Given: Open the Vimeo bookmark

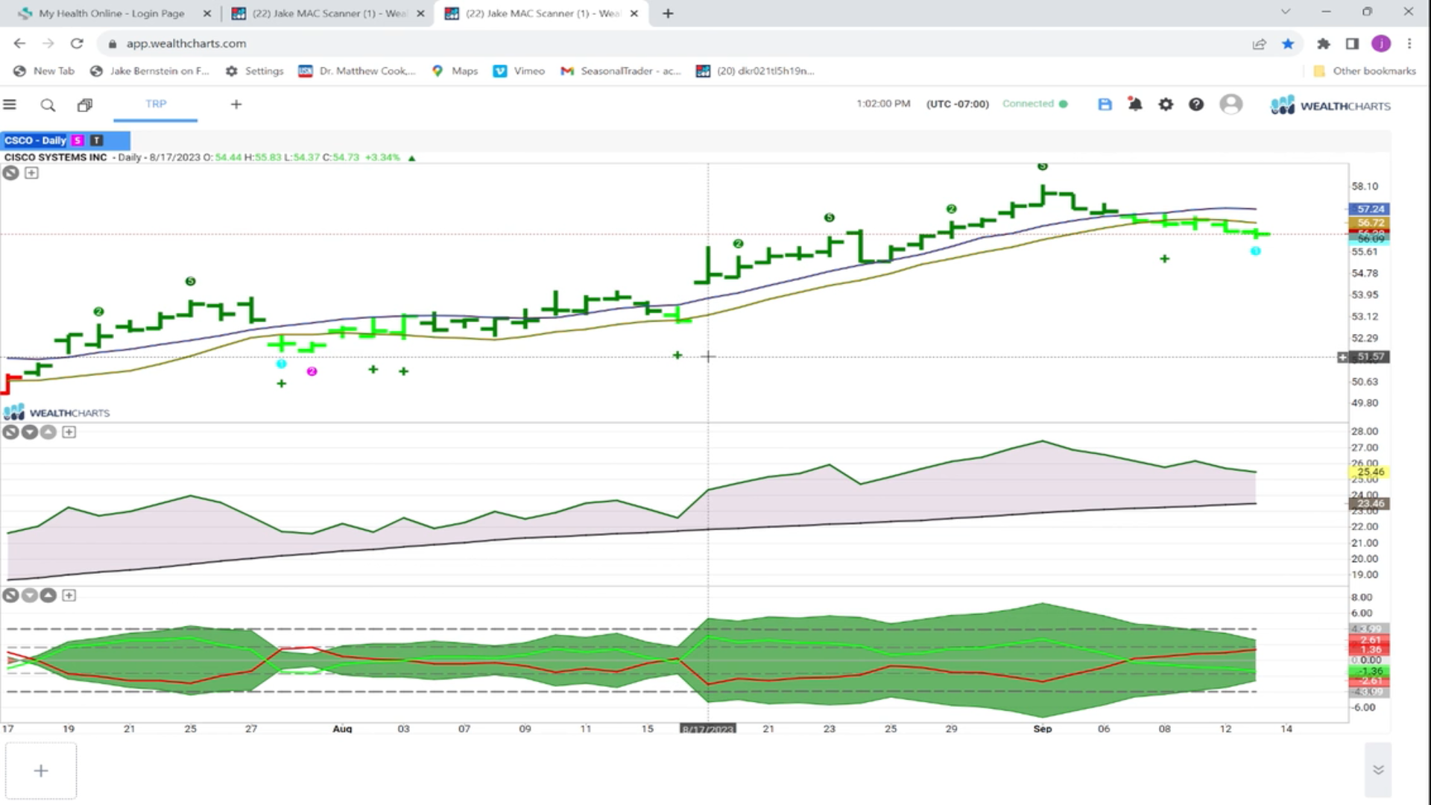Looking at the screenshot, I should 519,71.
